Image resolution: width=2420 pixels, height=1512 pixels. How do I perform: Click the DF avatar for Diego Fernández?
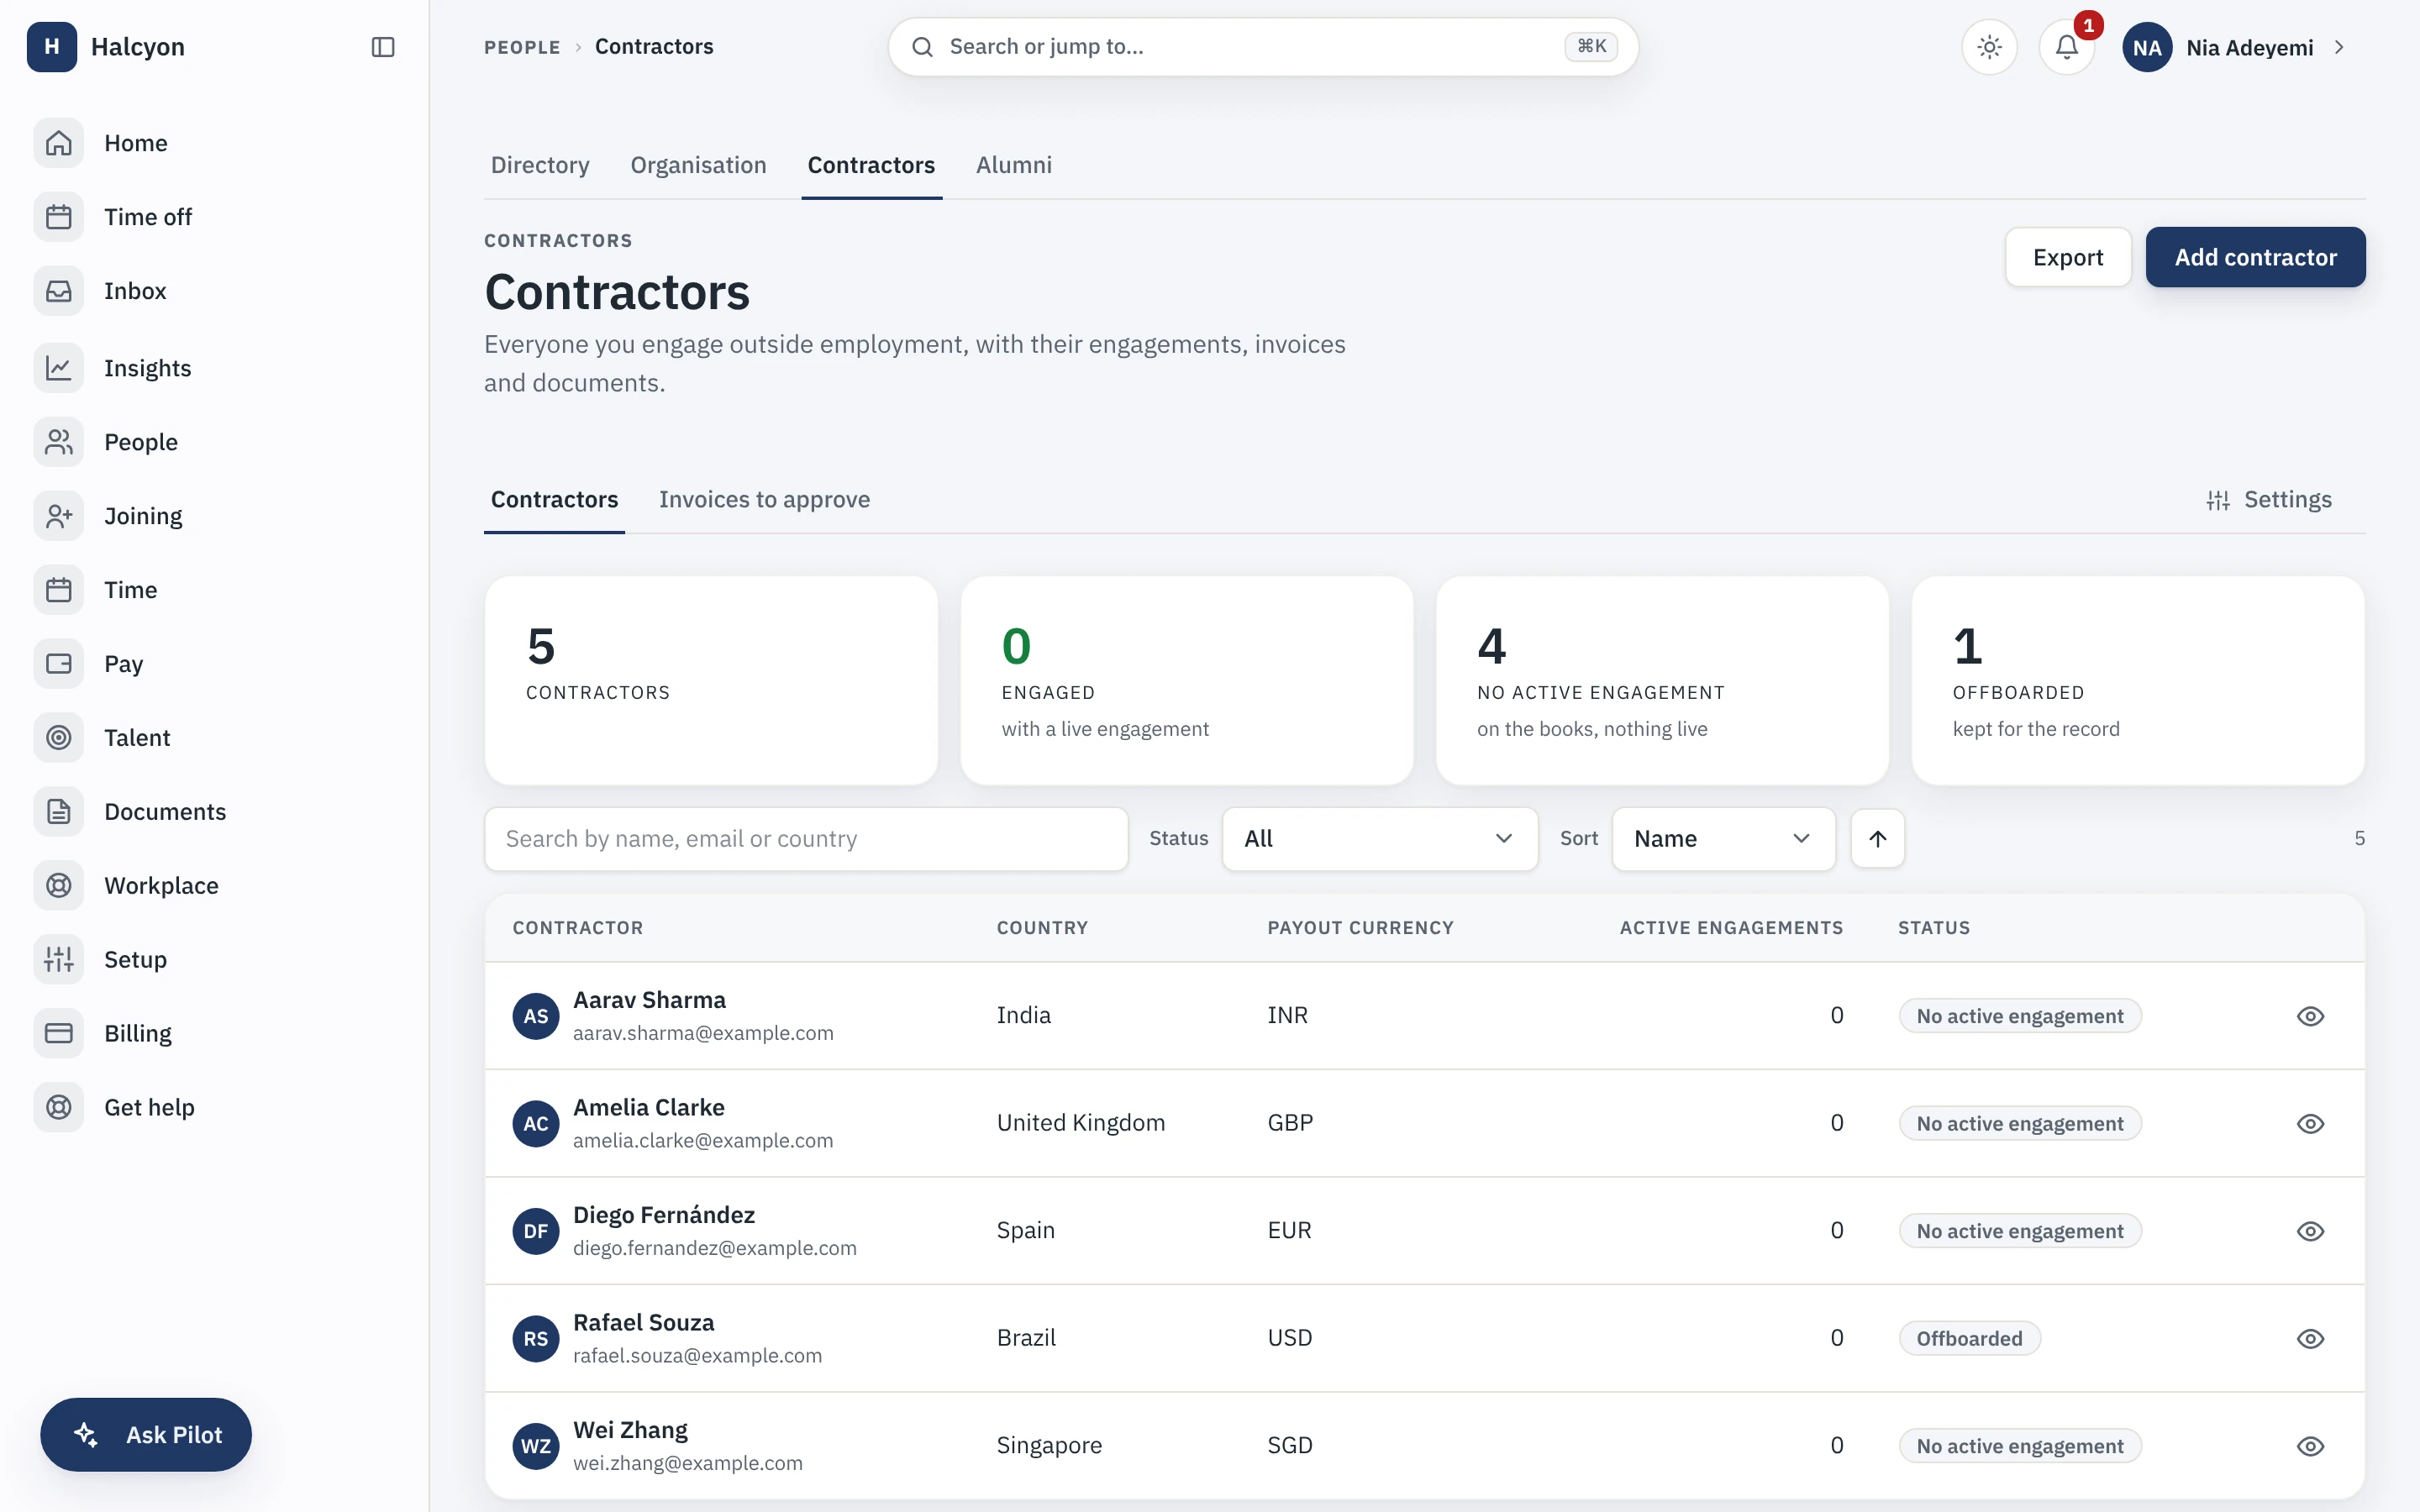(x=536, y=1231)
